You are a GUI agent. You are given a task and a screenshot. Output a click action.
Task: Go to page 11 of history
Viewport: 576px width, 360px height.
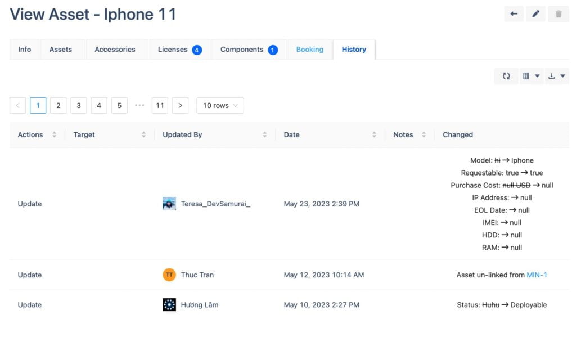160,105
